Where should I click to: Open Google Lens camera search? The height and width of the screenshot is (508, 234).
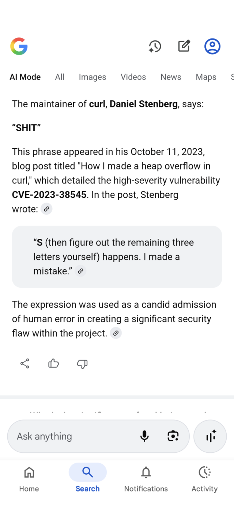pos(173,436)
